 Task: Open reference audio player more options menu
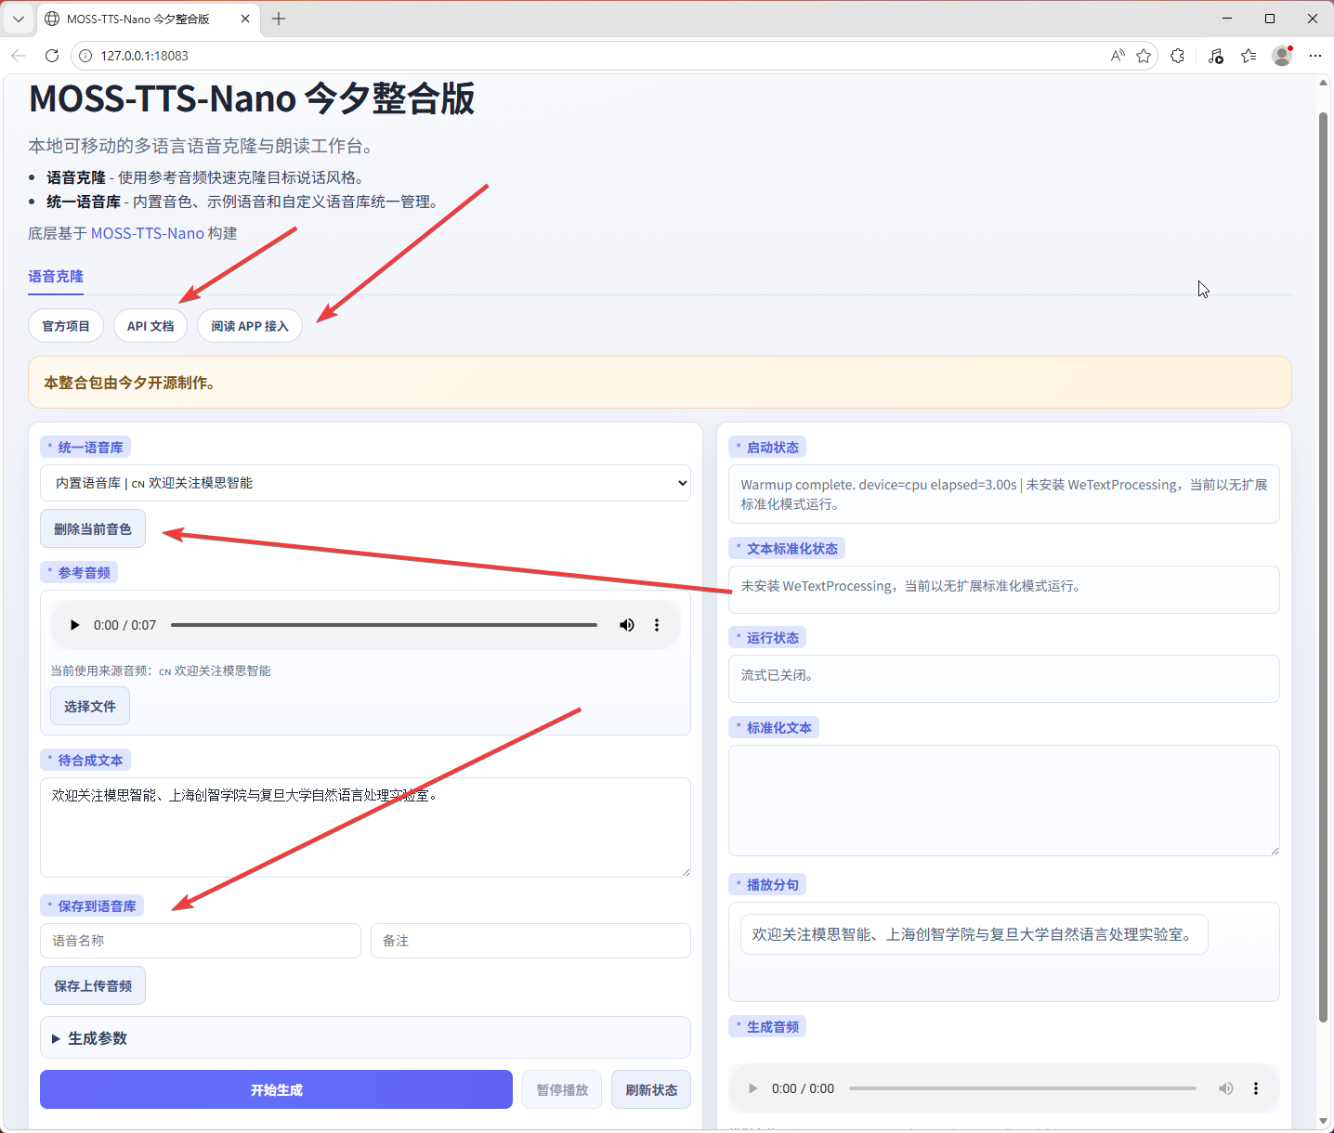[657, 625]
